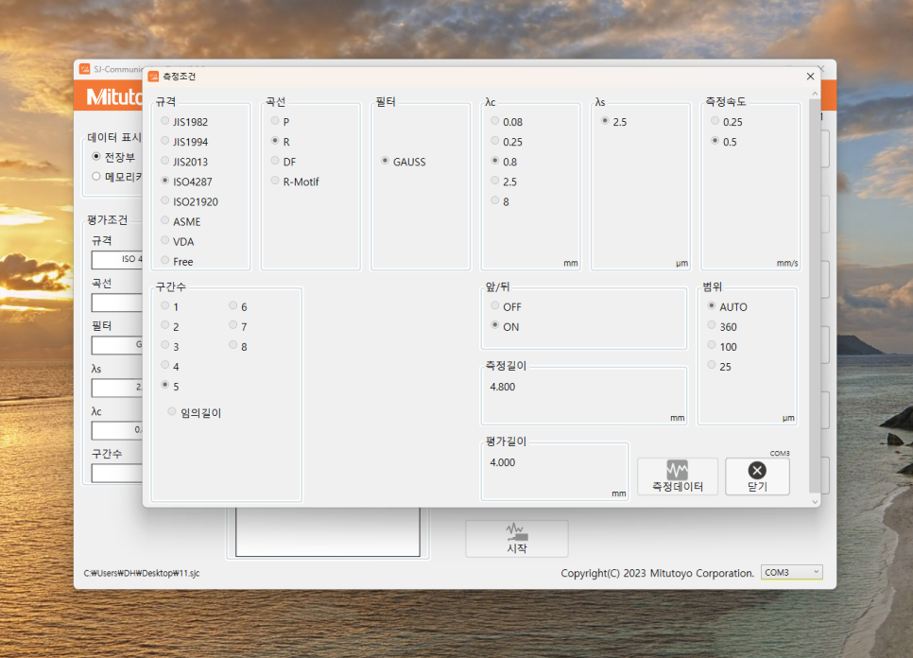Turn 앞/뒤 option OFF
This screenshot has height=658, width=913.
[x=495, y=307]
